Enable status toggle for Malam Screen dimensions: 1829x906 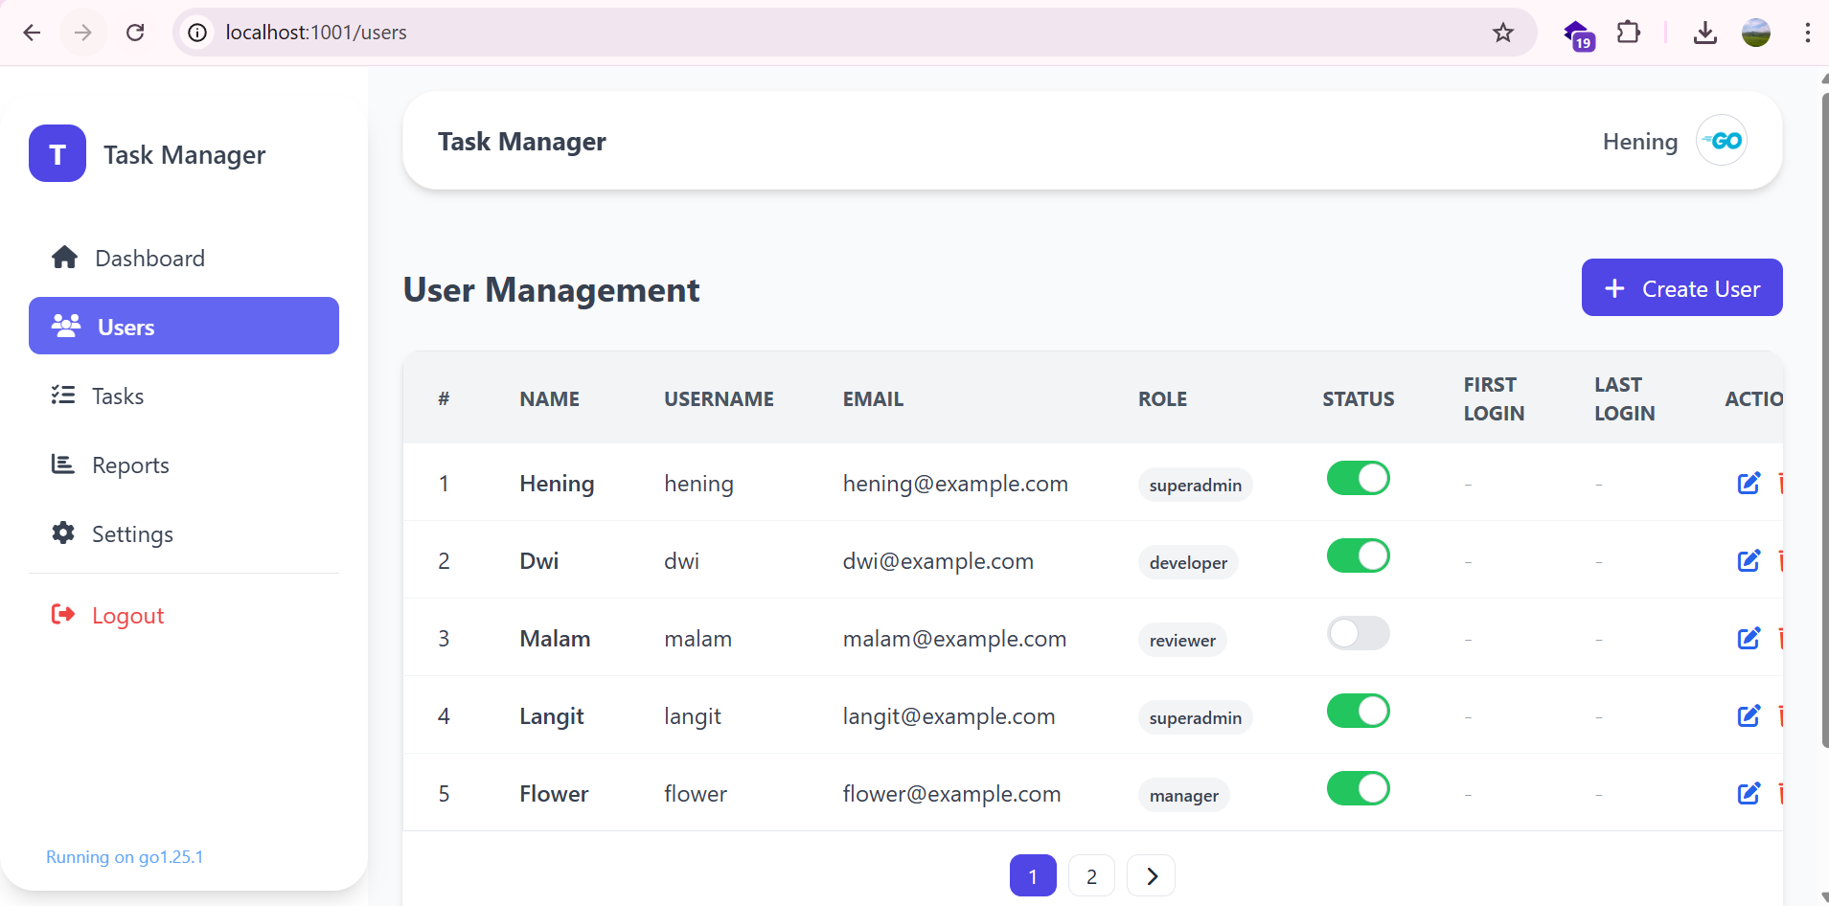click(1358, 633)
